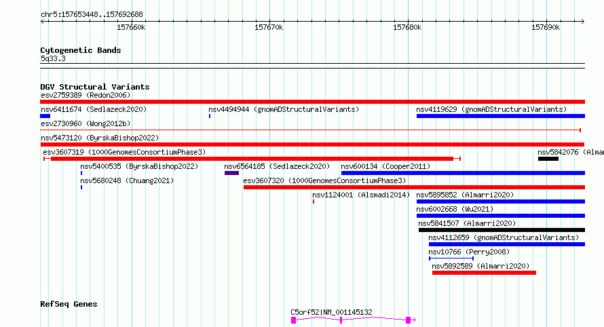Click the red bar under esv3607320
The image size is (604, 327).
[x=414, y=187]
